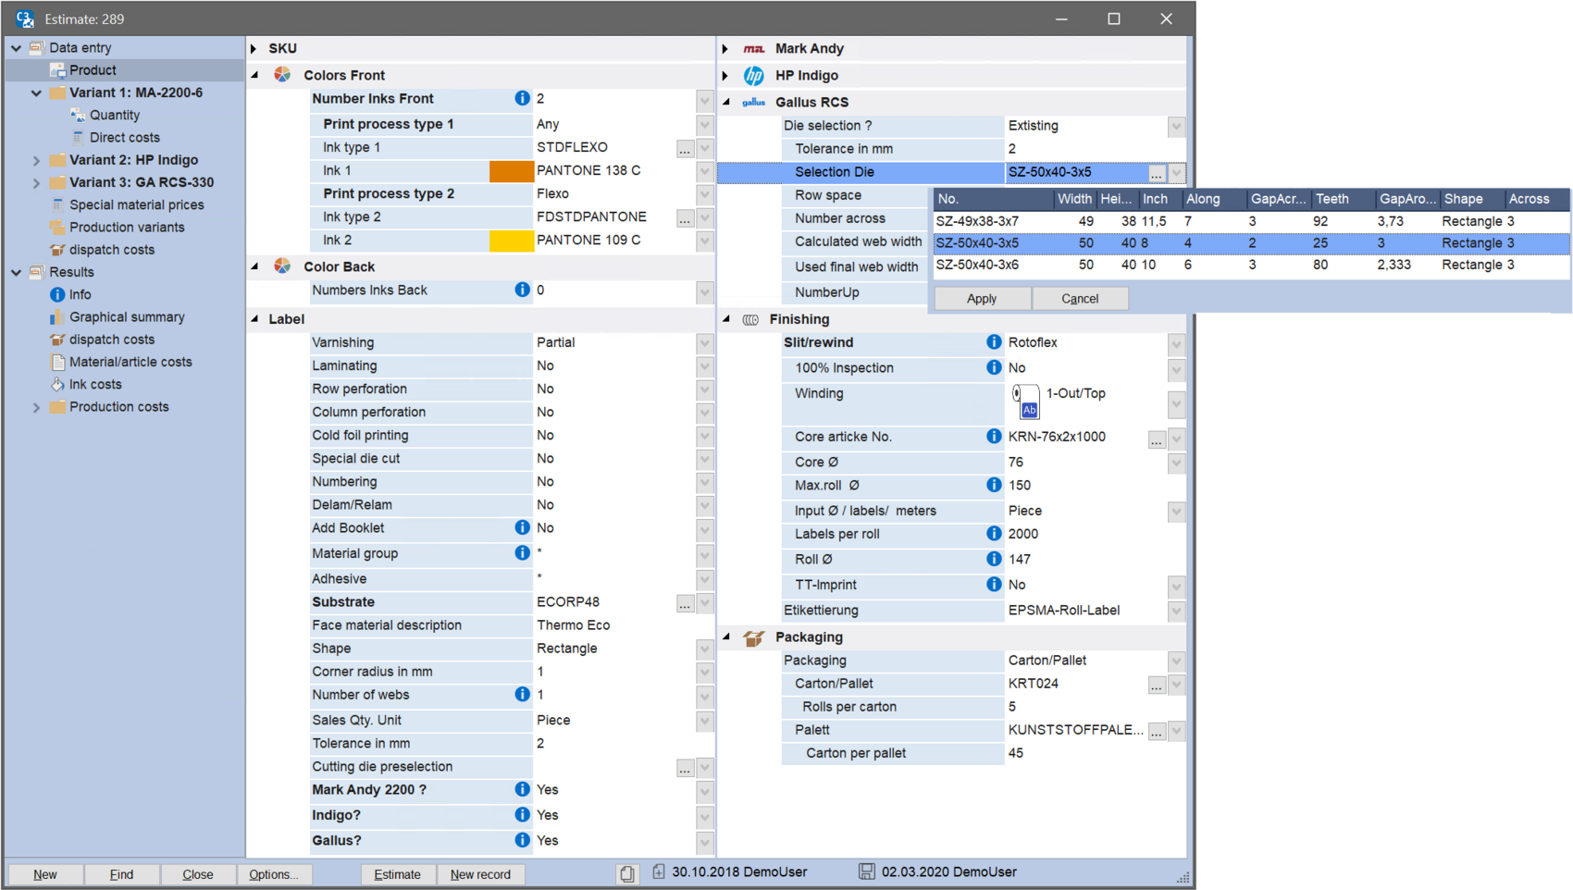The width and height of the screenshot is (1573, 890).
Task: Expand the Production costs tree node
Action: click(37, 407)
